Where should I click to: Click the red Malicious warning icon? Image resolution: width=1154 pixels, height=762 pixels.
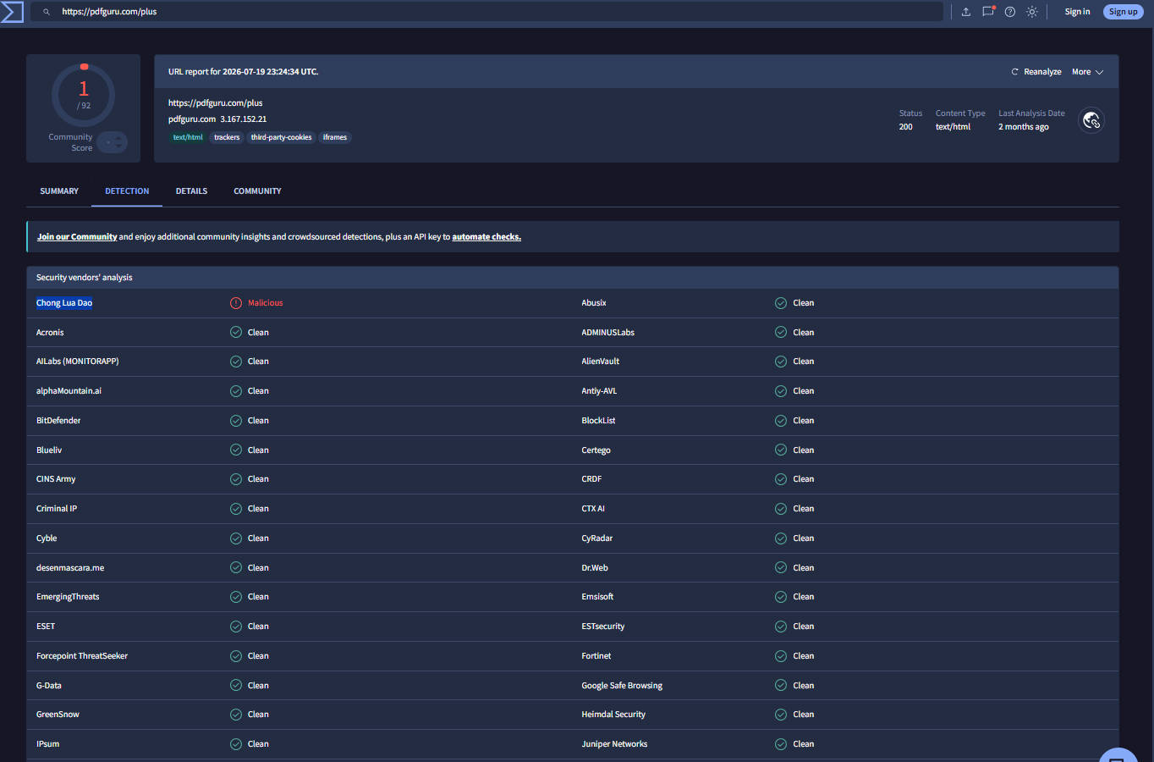[236, 303]
